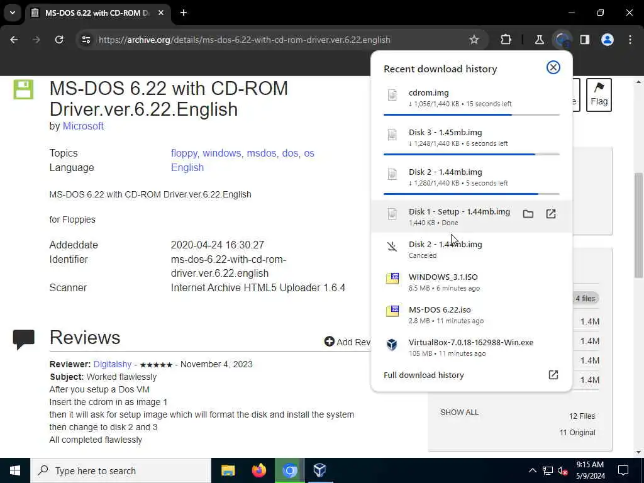Image resolution: width=644 pixels, height=483 pixels.
Task: Select WINDOWS_3.1.ISO download entry
Action: tap(472, 282)
